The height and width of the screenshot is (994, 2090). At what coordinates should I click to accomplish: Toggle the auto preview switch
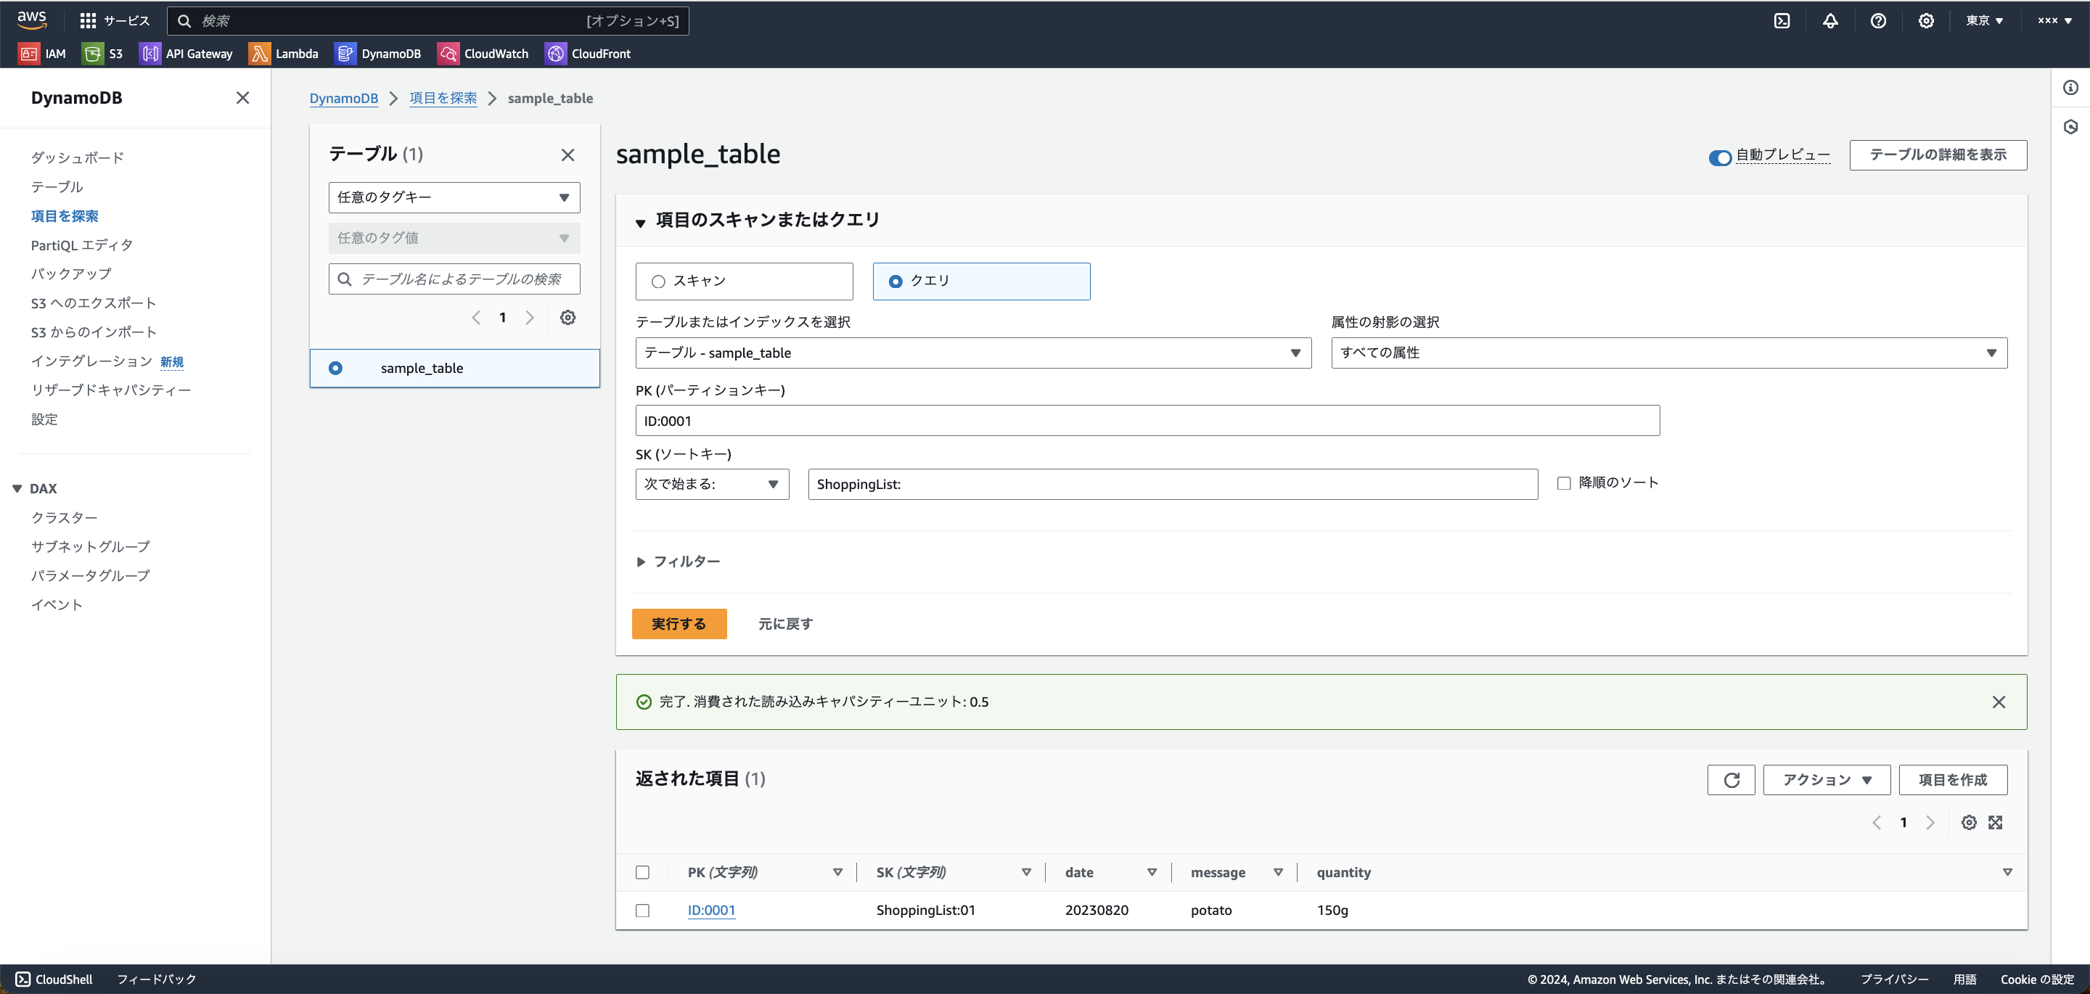[1720, 157]
